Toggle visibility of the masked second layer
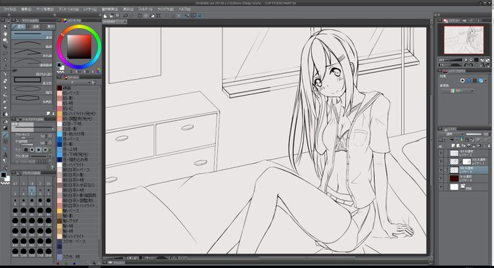The image size is (494, 268). pyautogui.click(x=441, y=162)
